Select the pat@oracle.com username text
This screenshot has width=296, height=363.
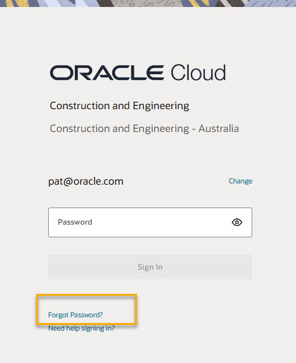coord(86,181)
